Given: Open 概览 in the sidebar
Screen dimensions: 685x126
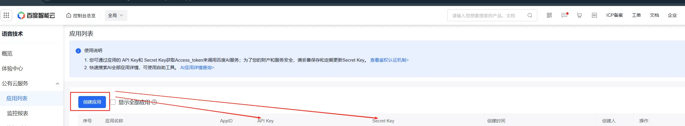Looking at the screenshot, I should (x=7, y=54).
